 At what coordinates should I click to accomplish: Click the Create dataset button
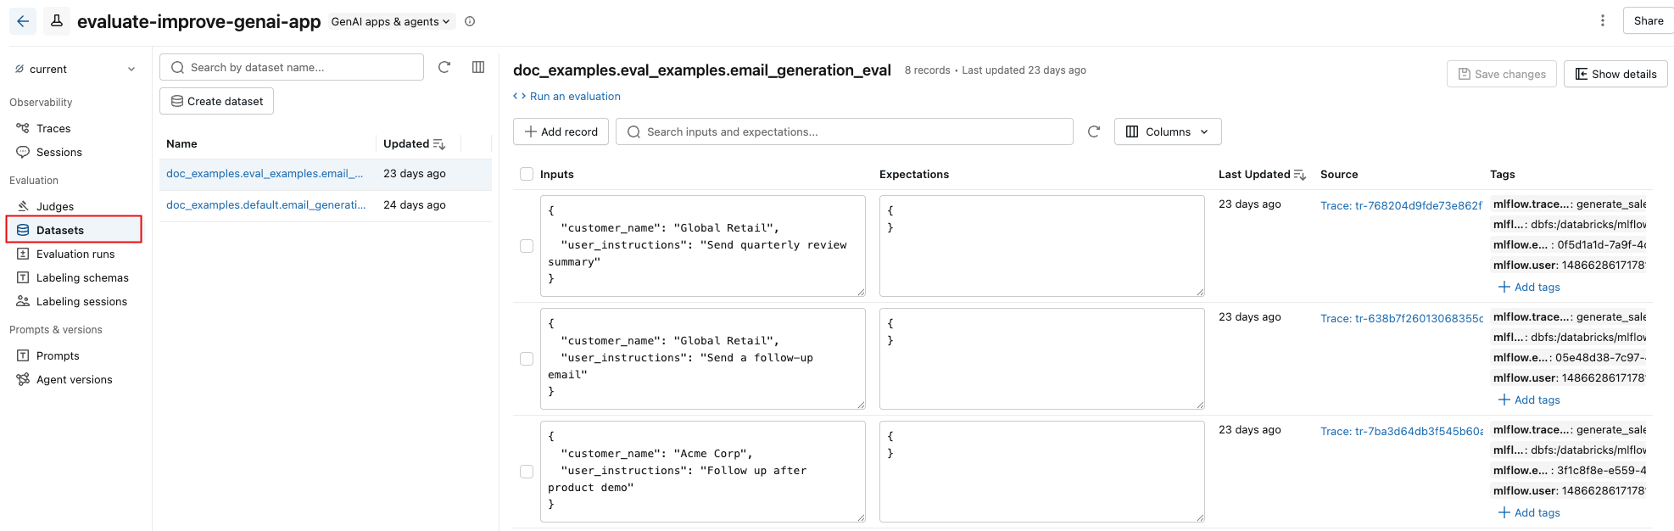click(x=216, y=101)
